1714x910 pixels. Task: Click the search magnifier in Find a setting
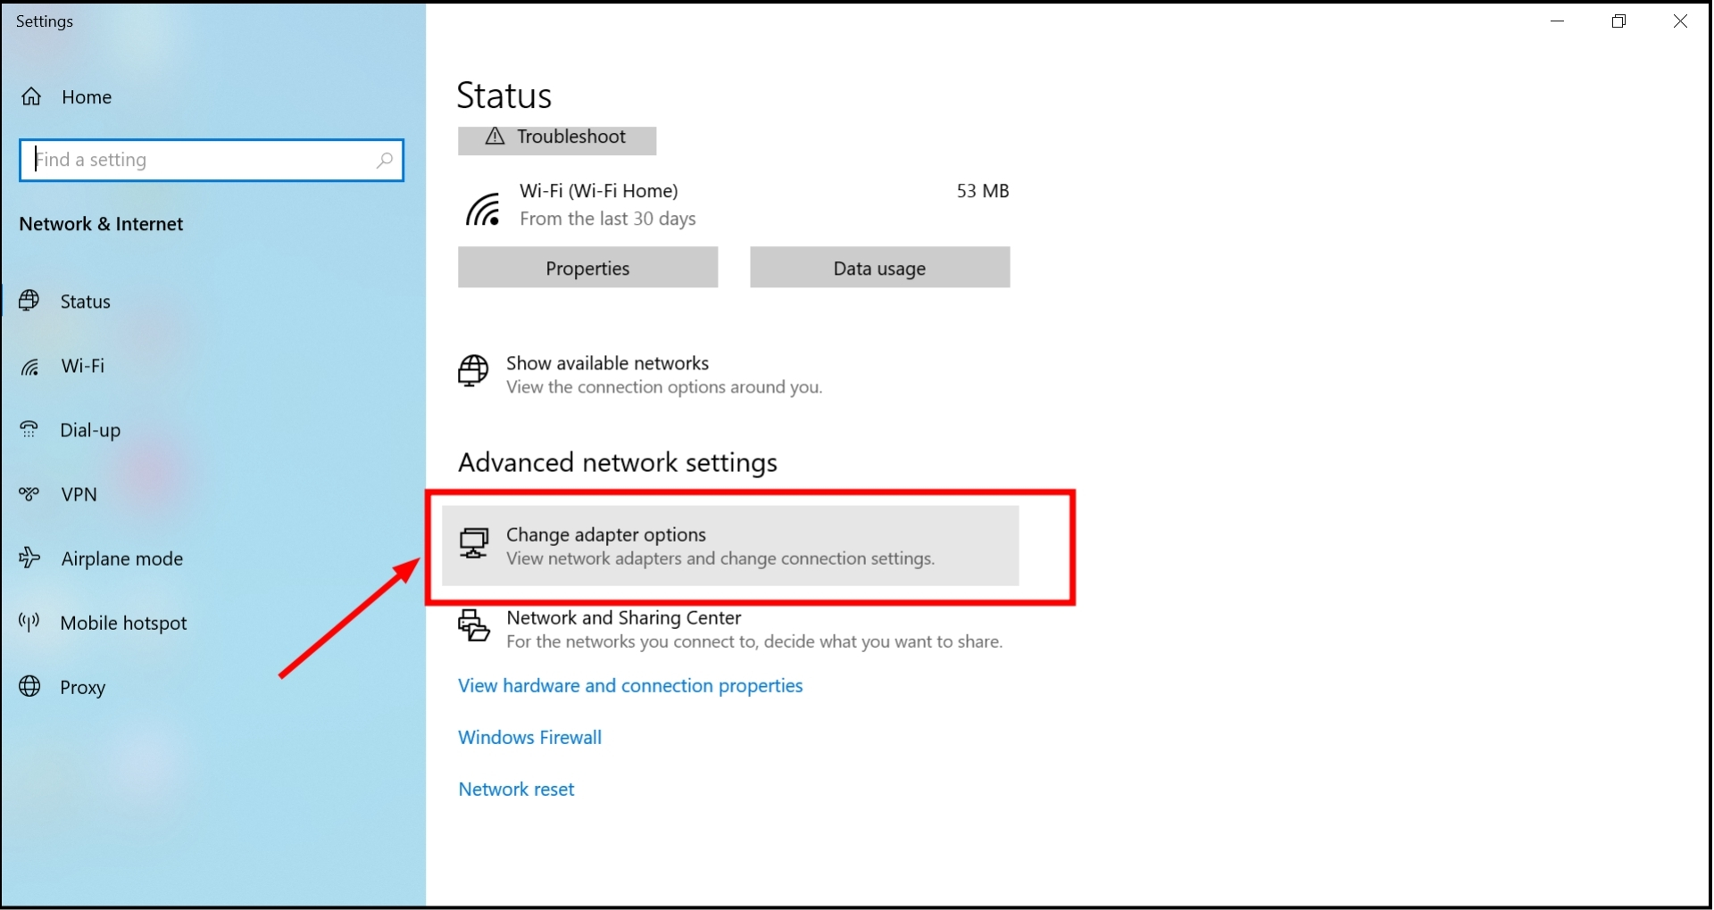pos(385,160)
